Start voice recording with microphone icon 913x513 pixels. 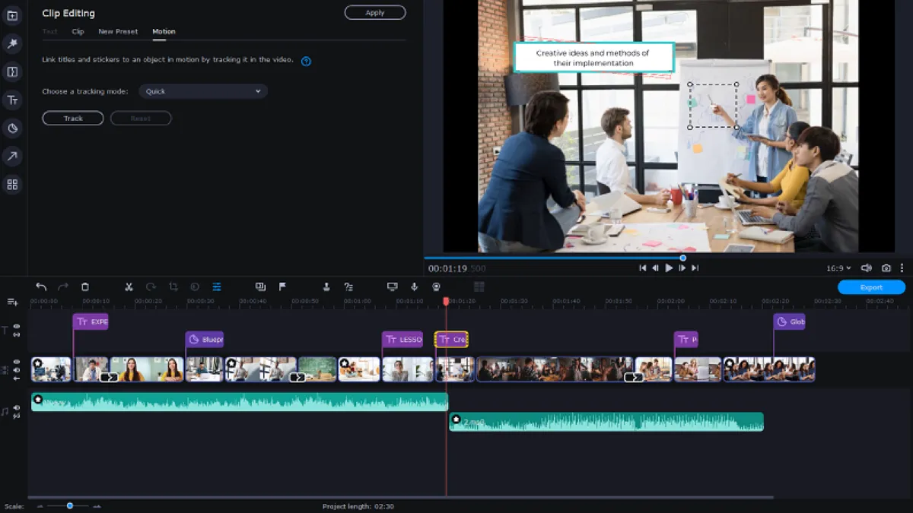point(415,287)
